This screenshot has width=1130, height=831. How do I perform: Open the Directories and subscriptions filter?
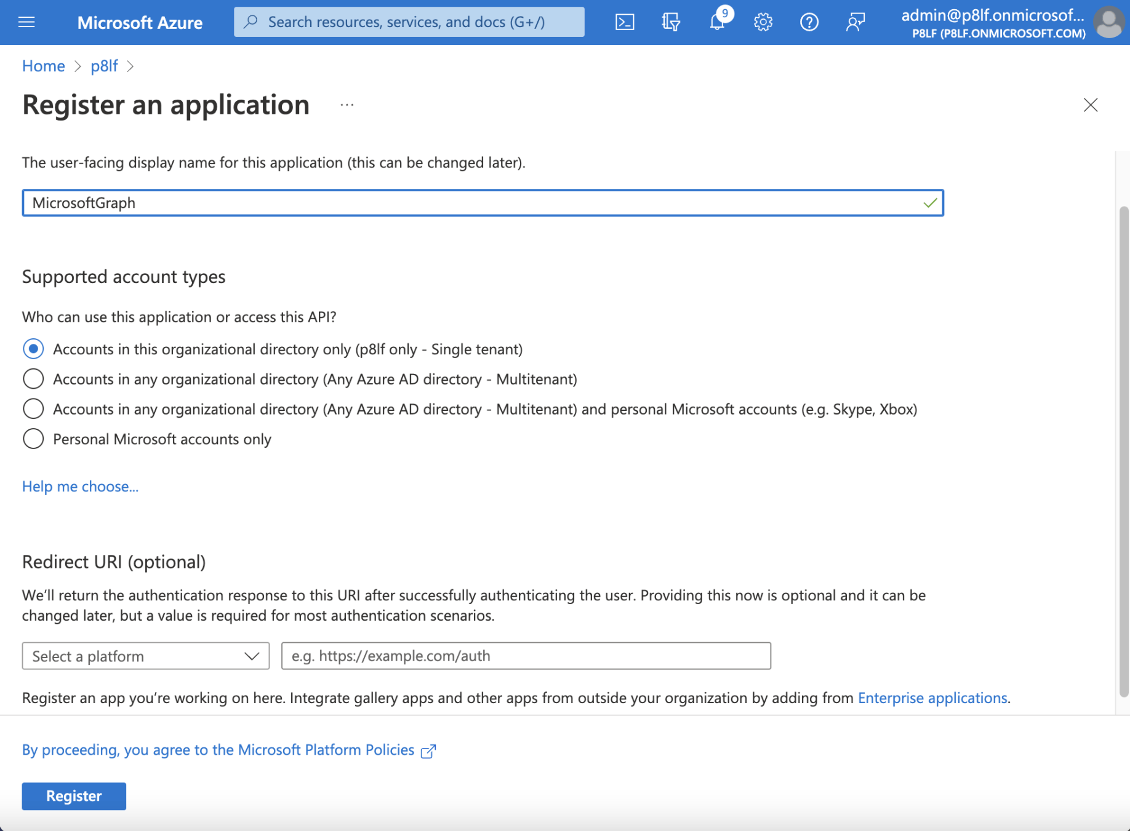pos(671,22)
